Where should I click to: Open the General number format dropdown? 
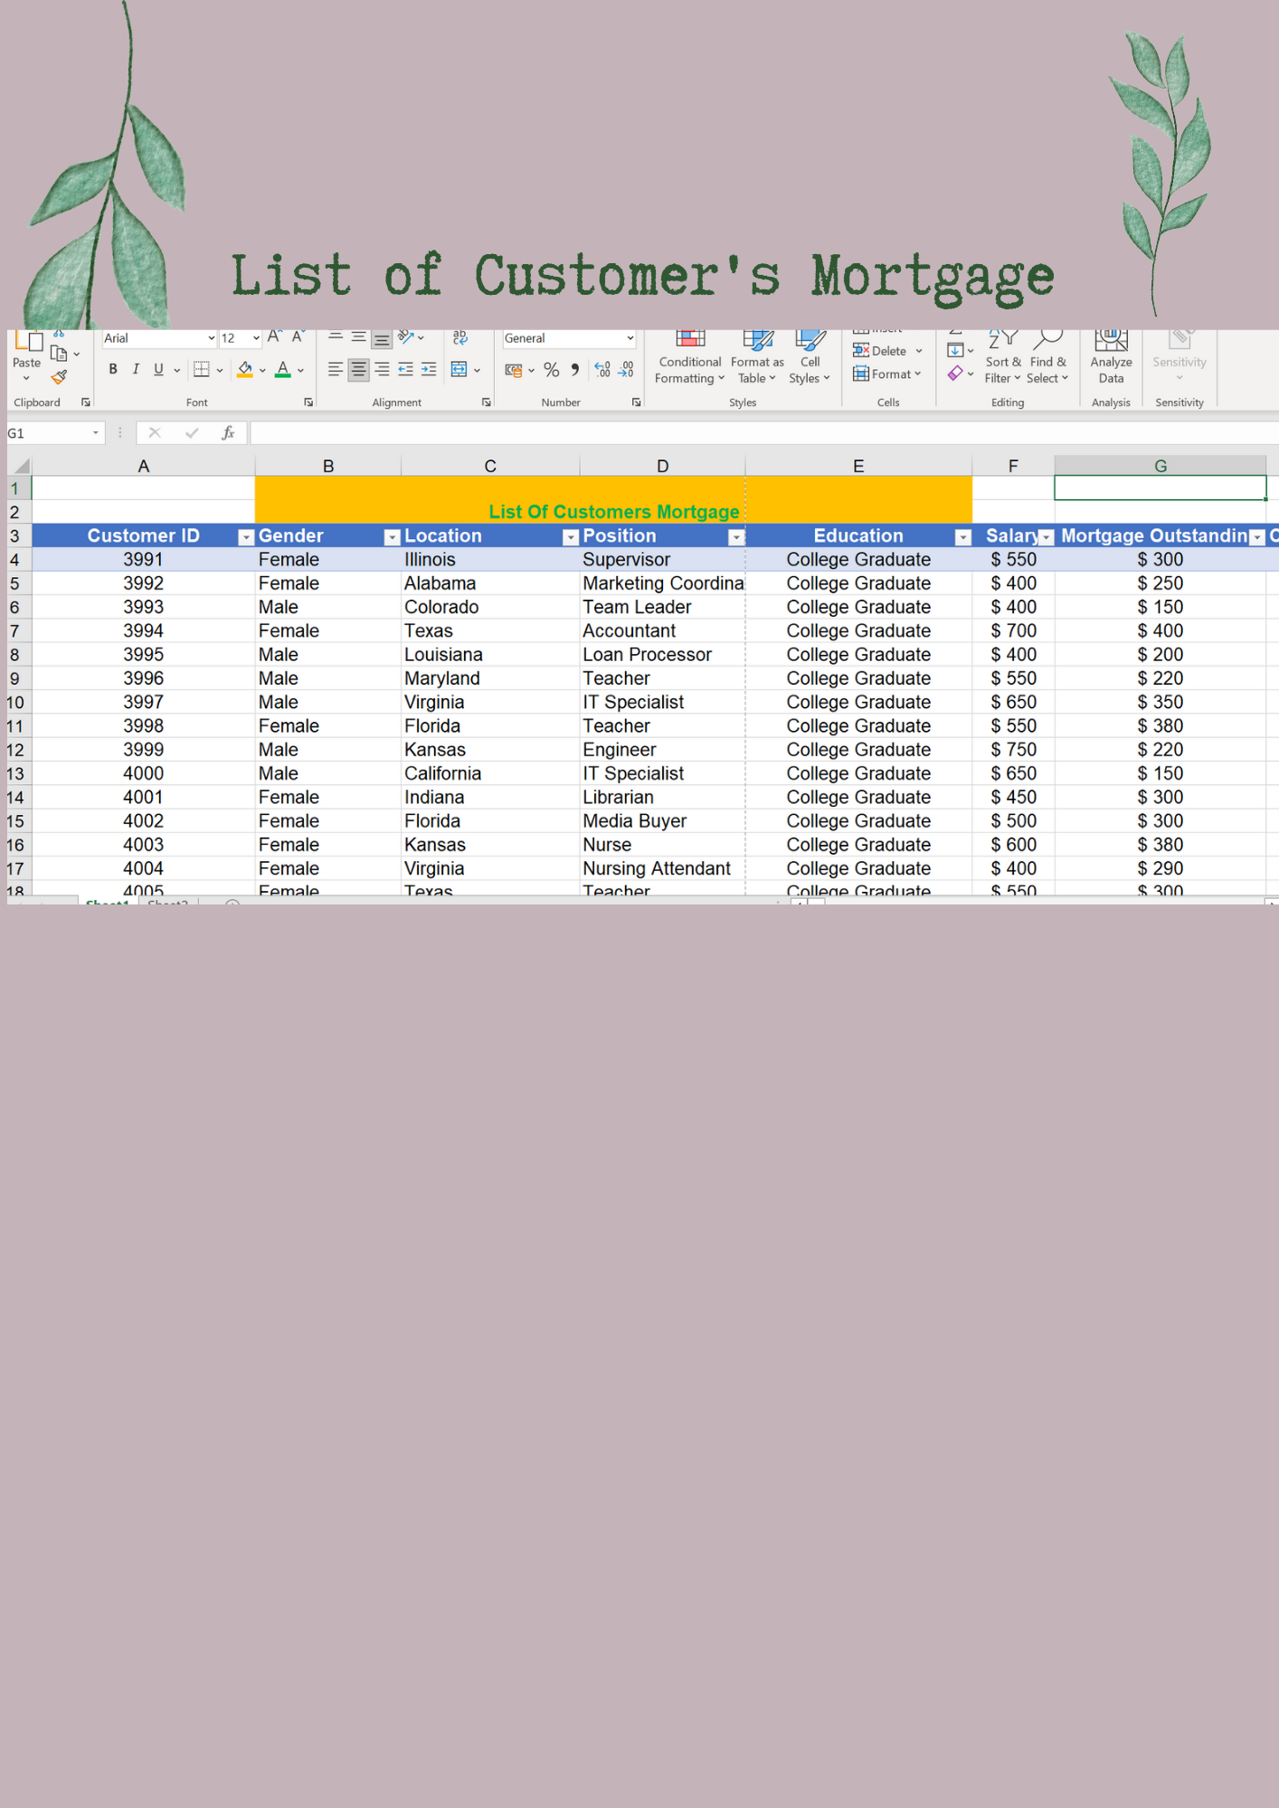(630, 338)
